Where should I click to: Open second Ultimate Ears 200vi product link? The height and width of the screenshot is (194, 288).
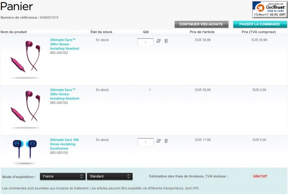coord(64,94)
